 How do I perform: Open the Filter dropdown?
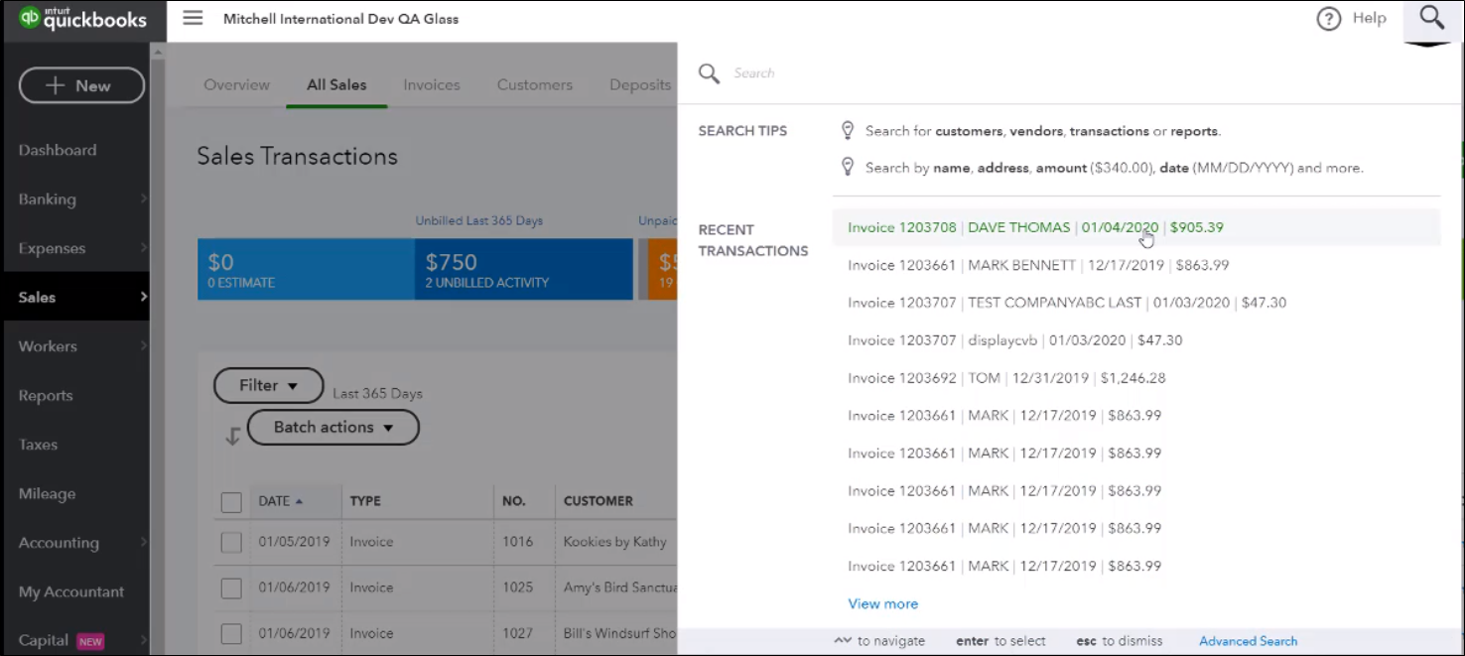(x=269, y=386)
